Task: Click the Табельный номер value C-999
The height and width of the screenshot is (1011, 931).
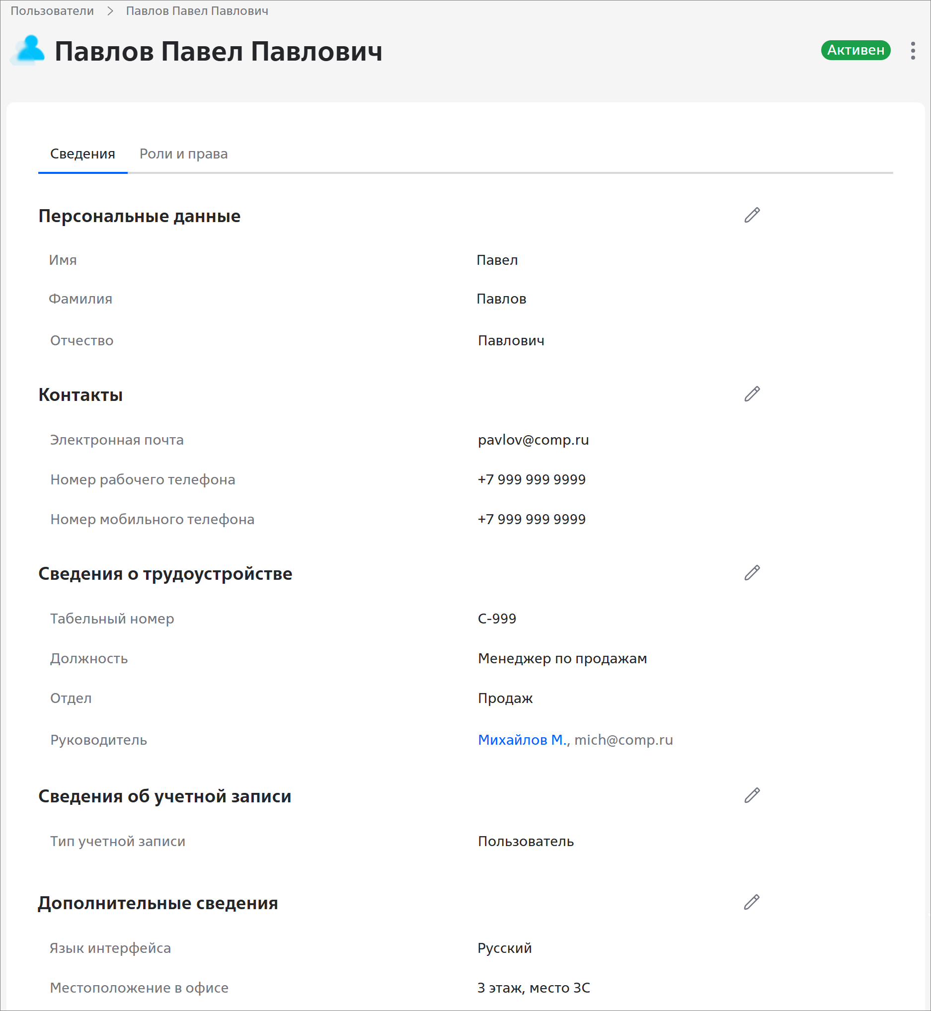Action: (x=497, y=619)
